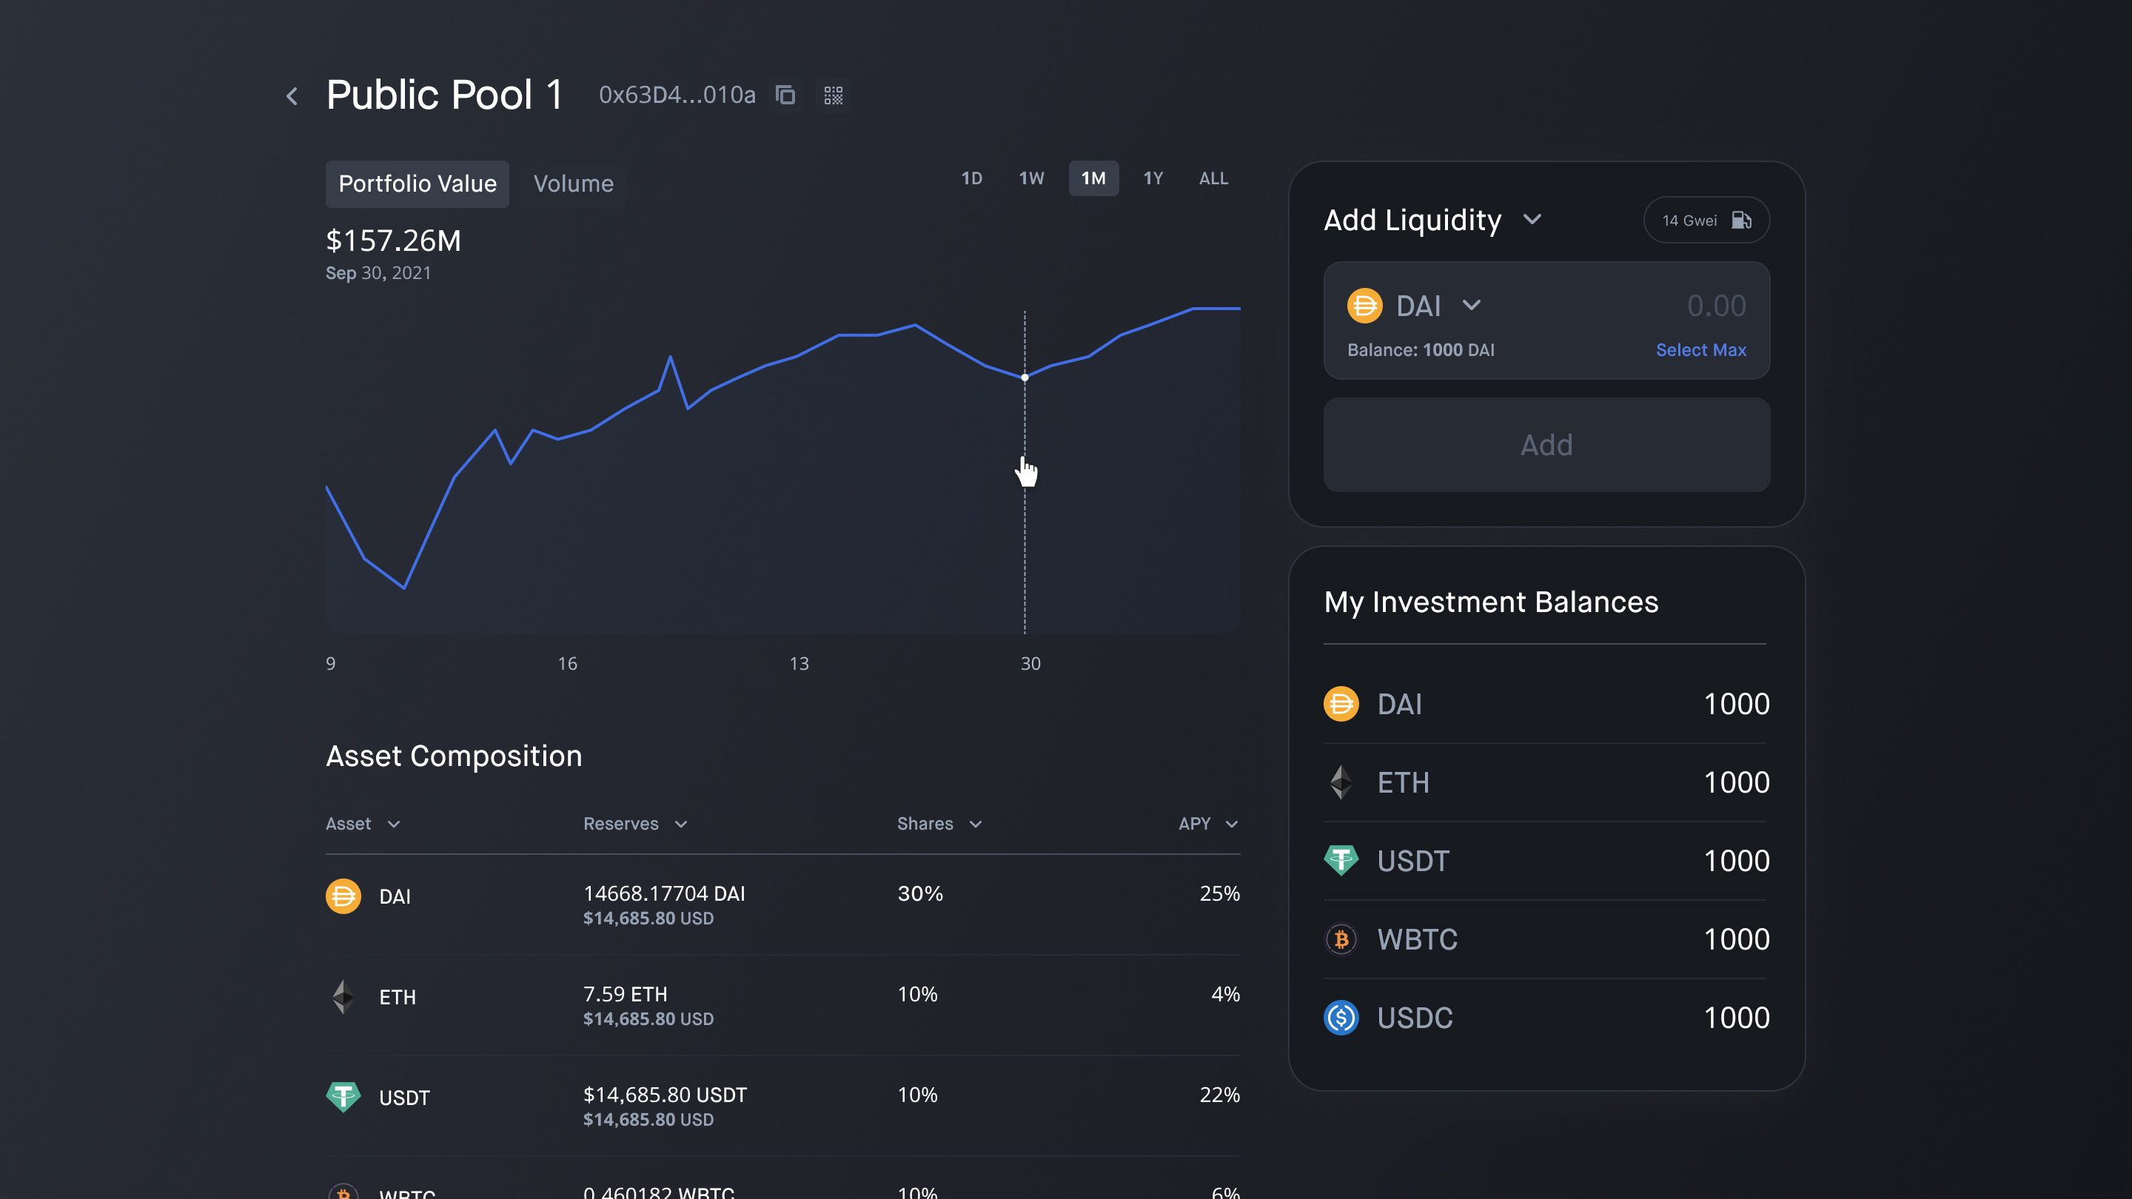2132x1199 pixels.
Task: Click the WBTC icon in investment balances
Action: [1341, 939]
